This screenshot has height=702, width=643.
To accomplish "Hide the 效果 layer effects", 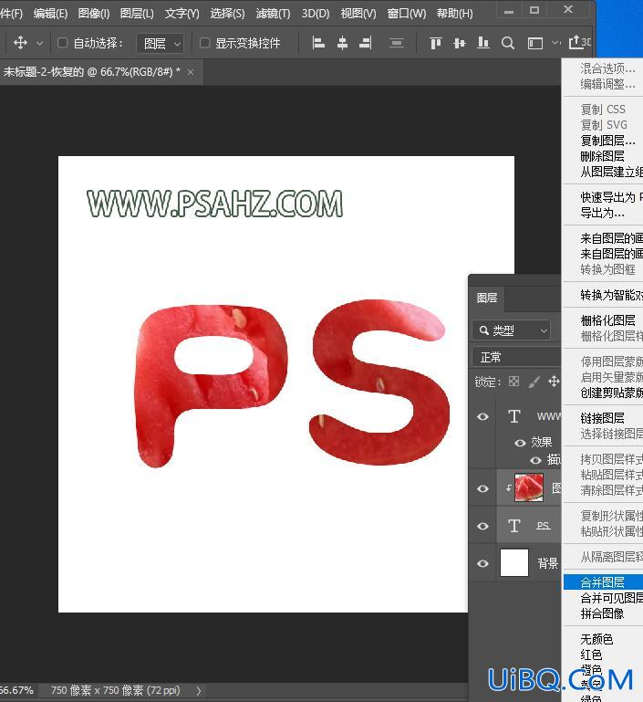I will click(520, 443).
